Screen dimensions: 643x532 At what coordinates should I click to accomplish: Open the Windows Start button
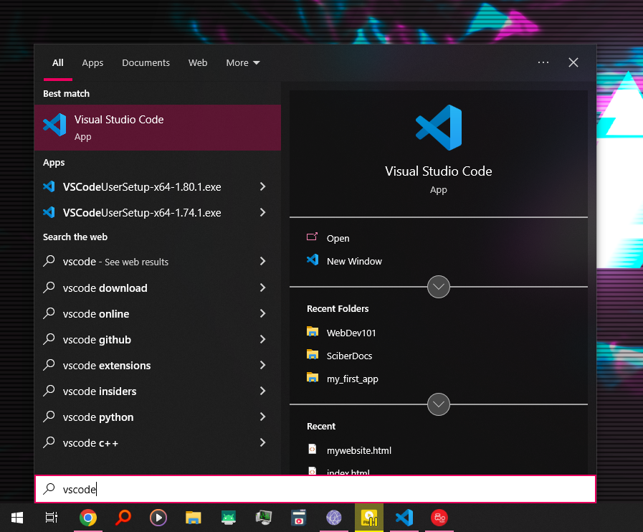coord(16,518)
